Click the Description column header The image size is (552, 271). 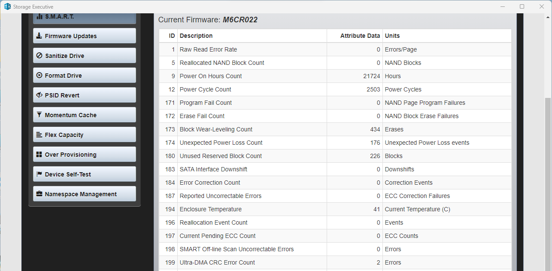pyautogui.click(x=196, y=36)
